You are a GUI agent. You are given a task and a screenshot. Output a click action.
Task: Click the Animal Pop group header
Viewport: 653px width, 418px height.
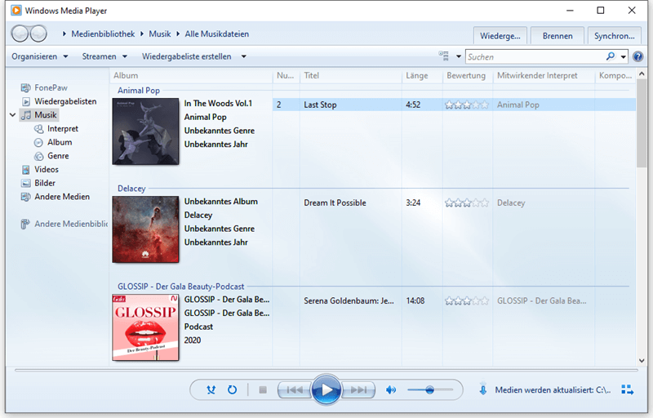tap(139, 91)
